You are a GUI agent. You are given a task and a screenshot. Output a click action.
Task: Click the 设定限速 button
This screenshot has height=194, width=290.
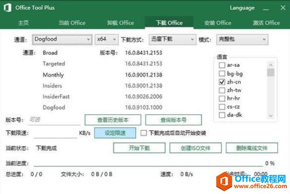pyautogui.click(x=115, y=133)
